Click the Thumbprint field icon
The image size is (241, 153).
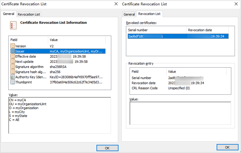pos(13,82)
